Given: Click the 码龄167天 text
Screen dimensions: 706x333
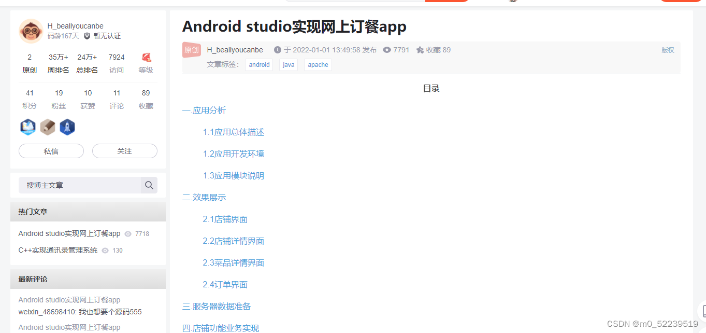Looking at the screenshot, I should (x=63, y=36).
